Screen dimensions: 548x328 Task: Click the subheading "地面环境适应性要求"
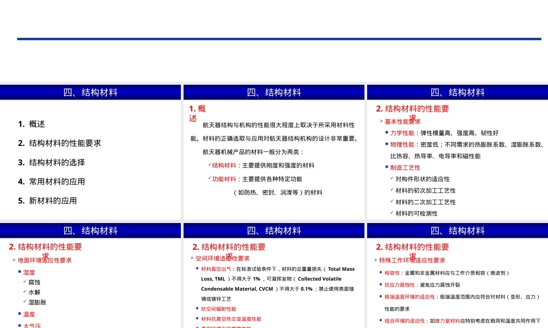click(x=45, y=260)
